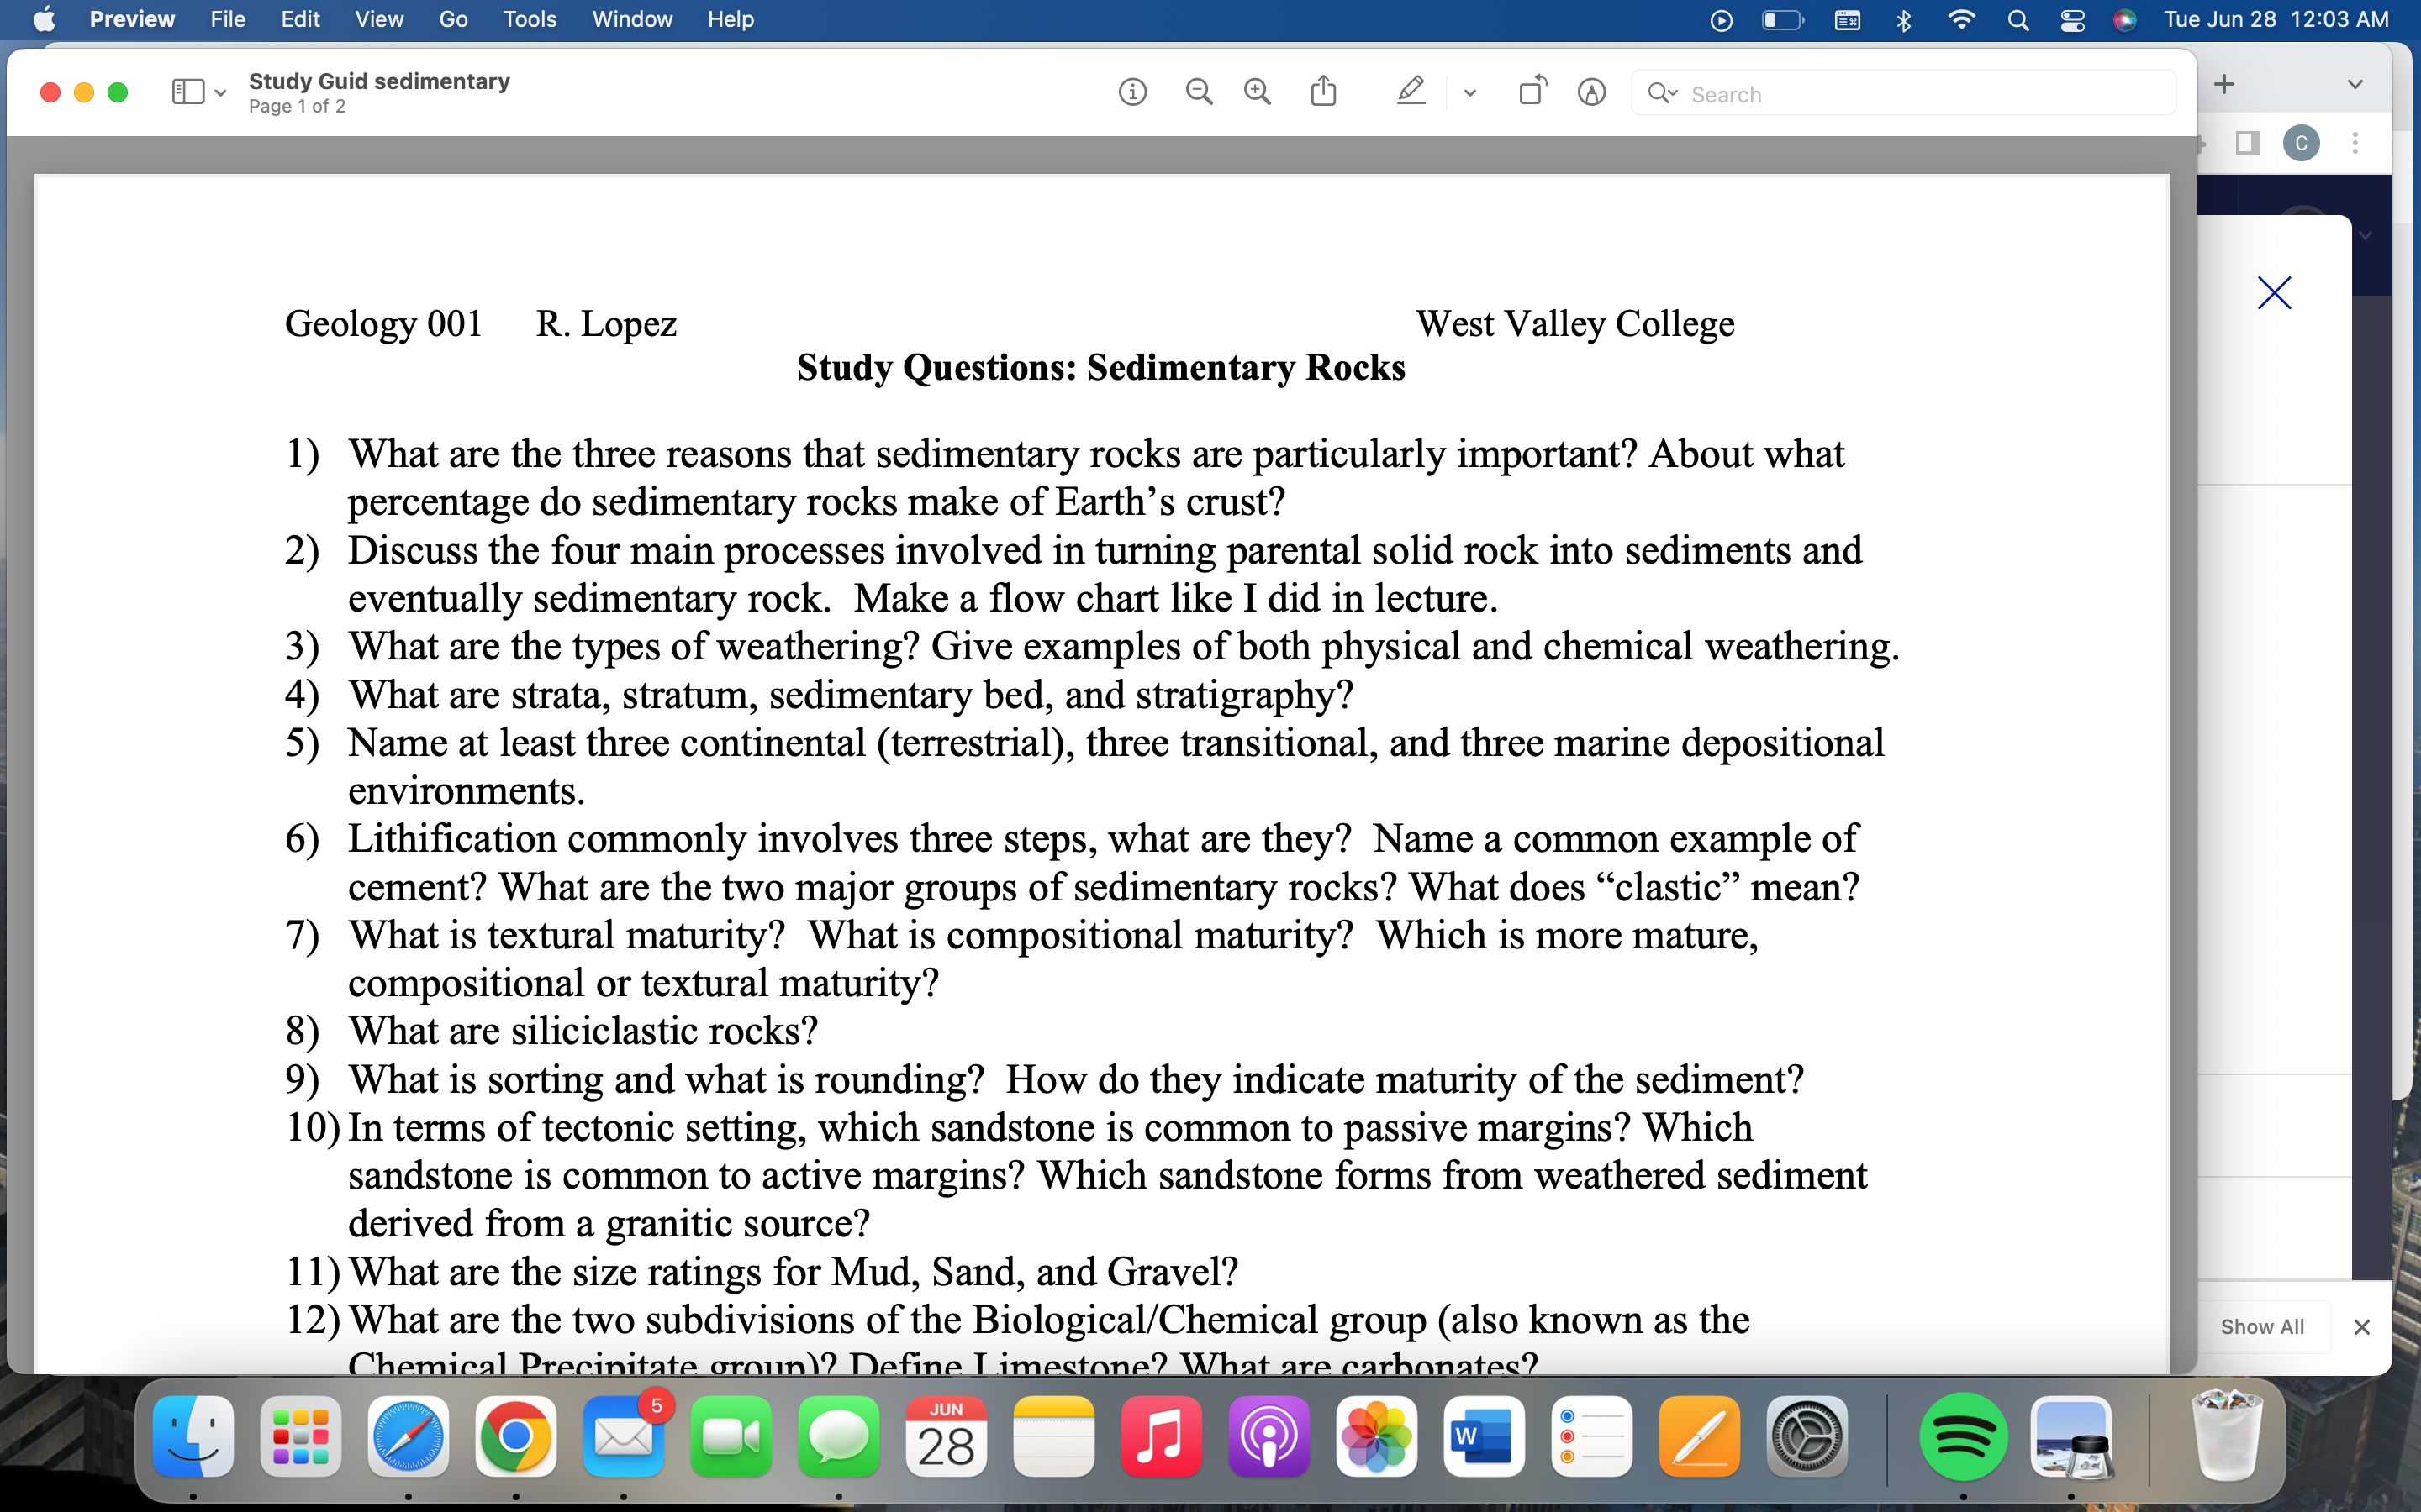Select the Highlight pen tool
Image resolution: width=2421 pixels, height=1512 pixels.
pyautogui.click(x=1410, y=92)
